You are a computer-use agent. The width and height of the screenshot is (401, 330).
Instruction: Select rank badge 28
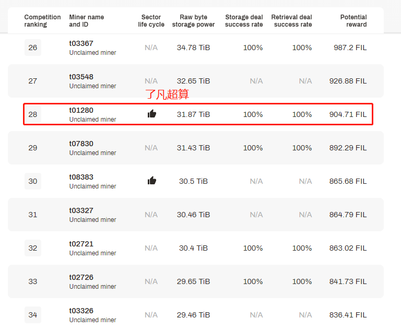point(33,114)
